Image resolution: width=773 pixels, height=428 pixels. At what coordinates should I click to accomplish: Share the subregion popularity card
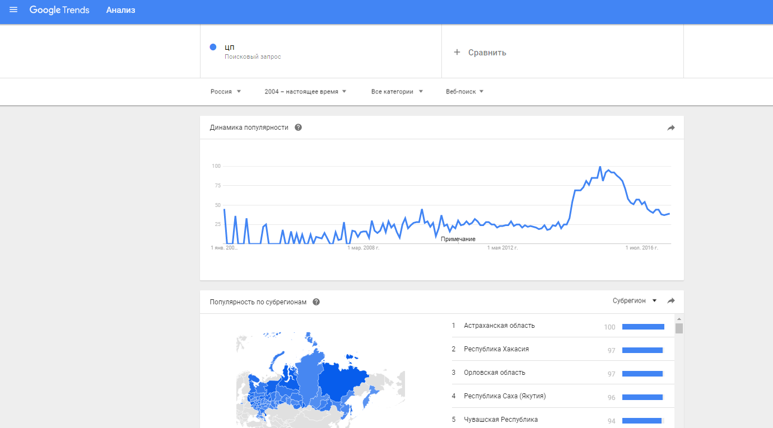671,301
